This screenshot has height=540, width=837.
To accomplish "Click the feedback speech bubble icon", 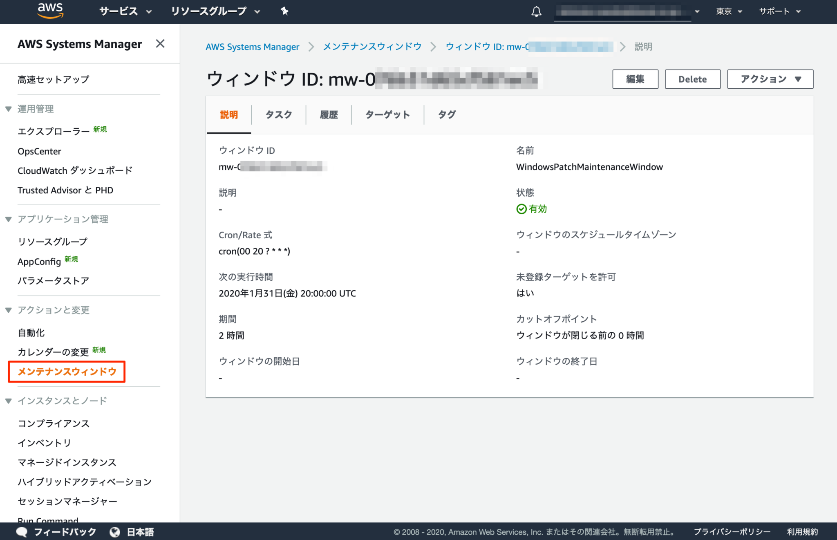I will (x=21, y=531).
